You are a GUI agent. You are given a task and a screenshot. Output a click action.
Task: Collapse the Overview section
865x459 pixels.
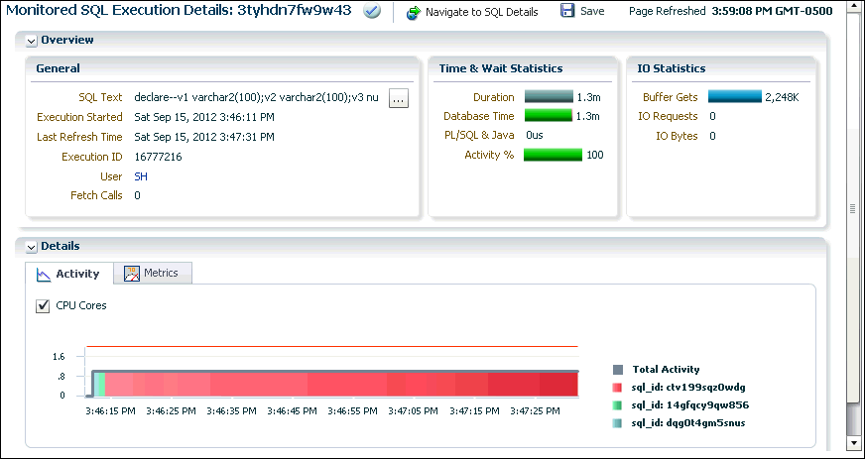(x=31, y=41)
